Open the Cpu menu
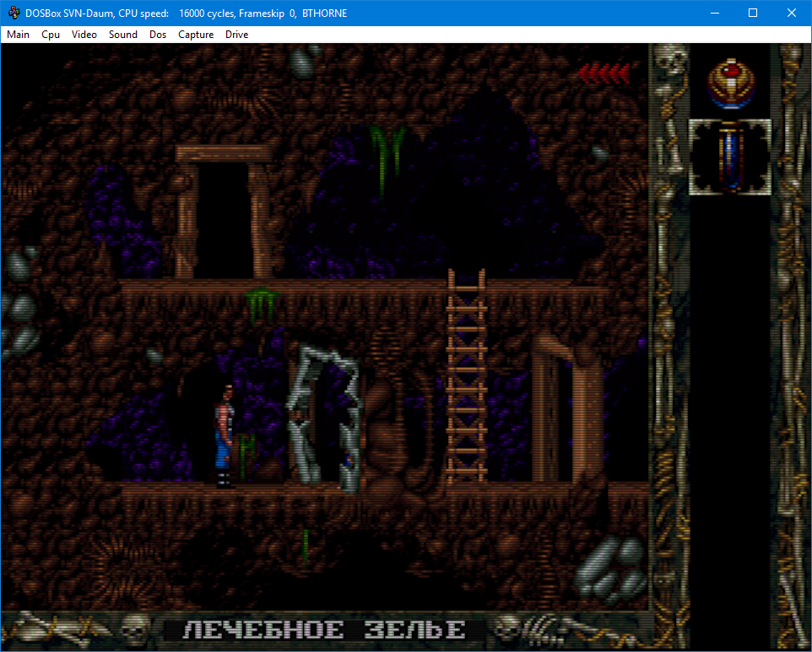This screenshot has height=652, width=812. coord(51,35)
